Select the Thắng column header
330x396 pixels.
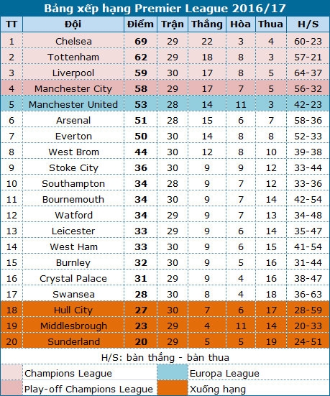(207, 24)
